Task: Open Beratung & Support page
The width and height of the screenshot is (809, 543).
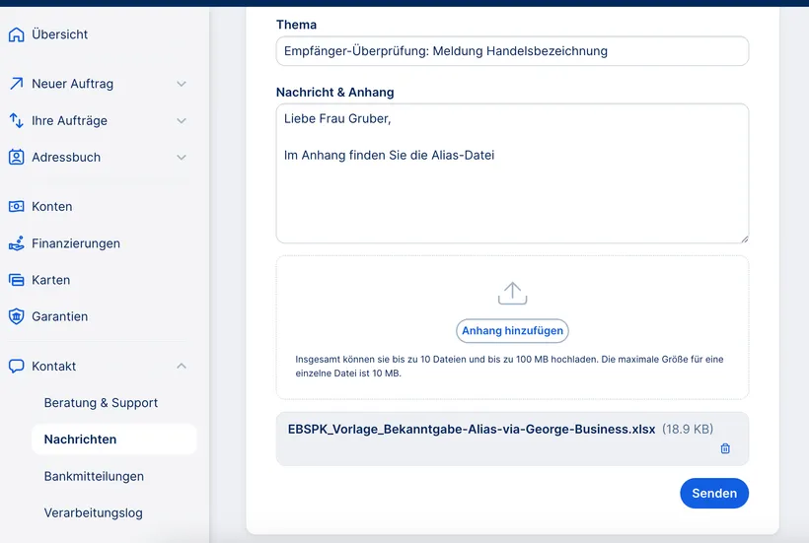Action: [x=101, y=403]
